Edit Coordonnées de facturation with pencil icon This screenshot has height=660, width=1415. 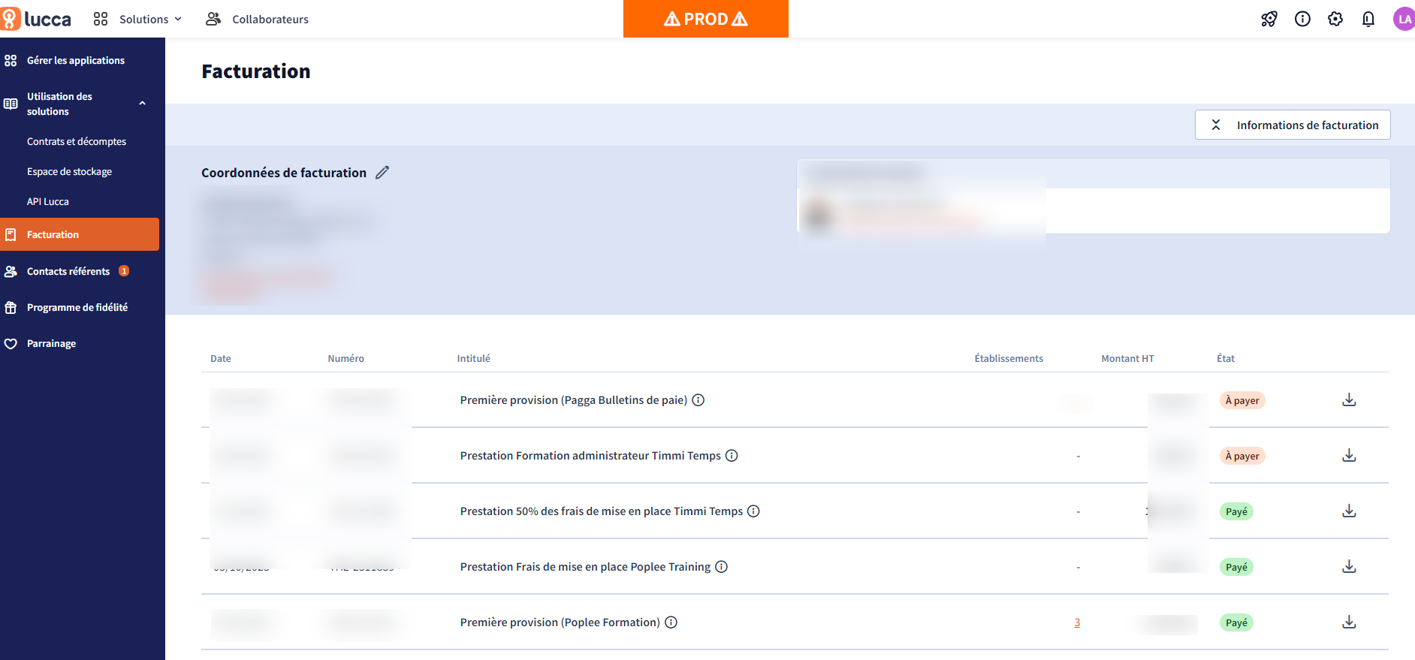click(x=382, y=173)
